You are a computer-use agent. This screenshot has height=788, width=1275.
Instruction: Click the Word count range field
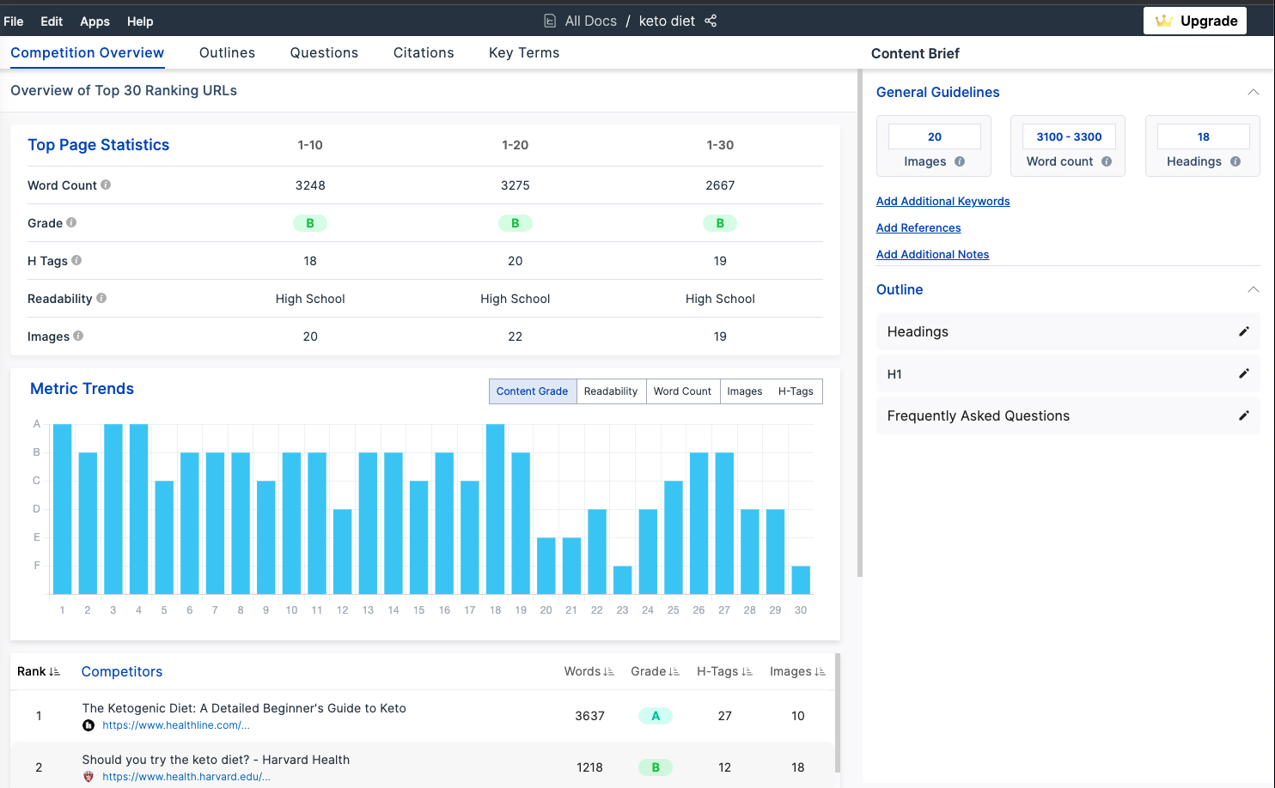pos(1069,136)
